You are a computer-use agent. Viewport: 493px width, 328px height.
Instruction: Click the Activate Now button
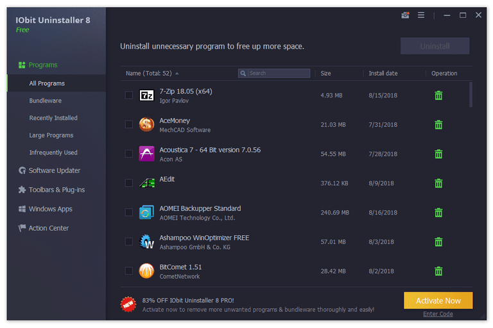[438, 300]
